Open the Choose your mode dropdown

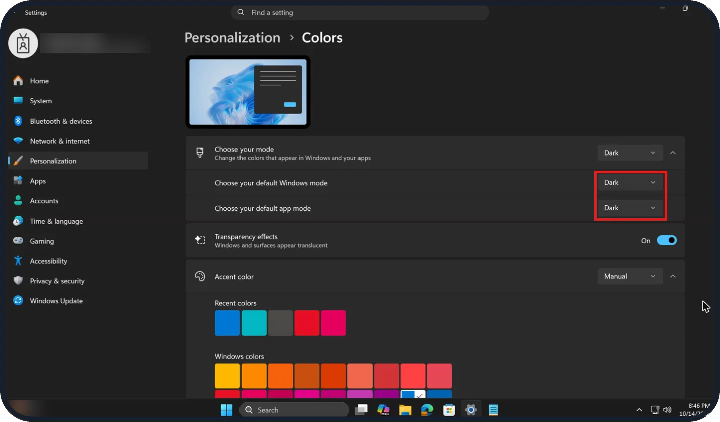pos(630,153)
